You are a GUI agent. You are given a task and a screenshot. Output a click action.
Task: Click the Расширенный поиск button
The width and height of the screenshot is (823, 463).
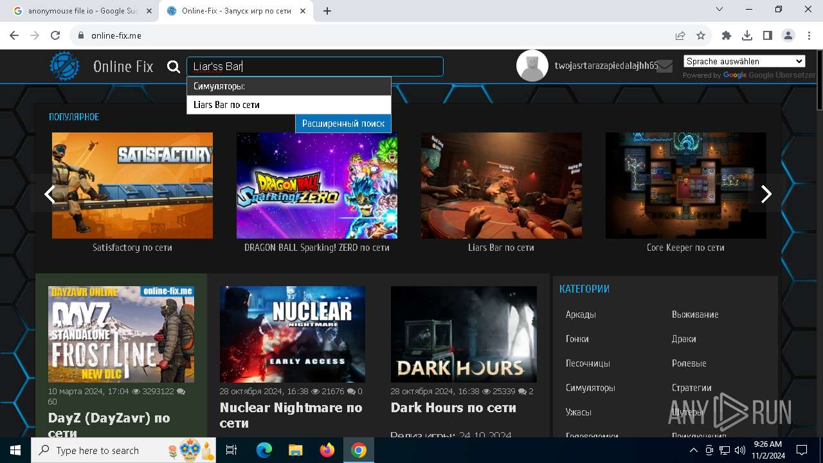[343, 123]
